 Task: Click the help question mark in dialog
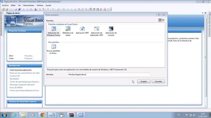pos(159,15)
